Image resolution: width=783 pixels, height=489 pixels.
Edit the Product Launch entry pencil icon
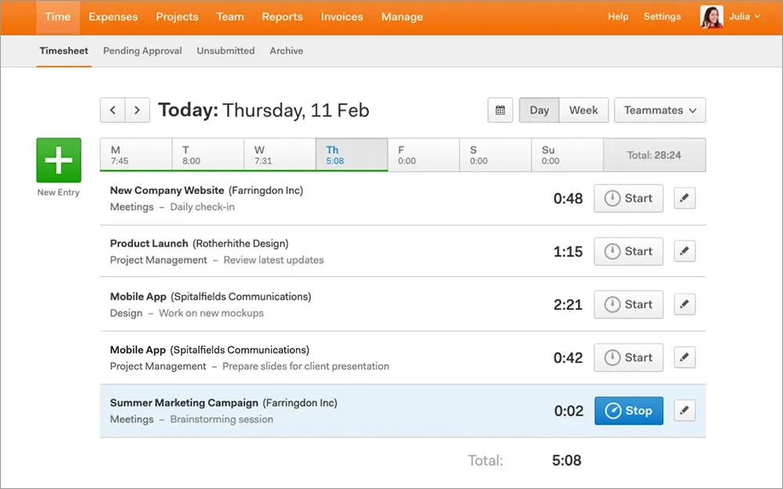[x=684, y=252]
